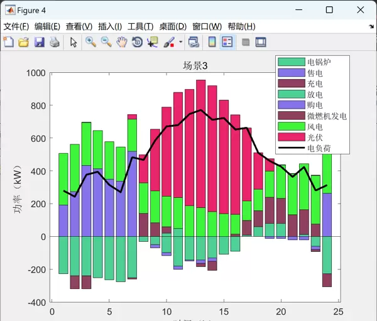Save the figure with the floppy disk icon
Viewport: 377px width, 321px height.
pos(39,42)
